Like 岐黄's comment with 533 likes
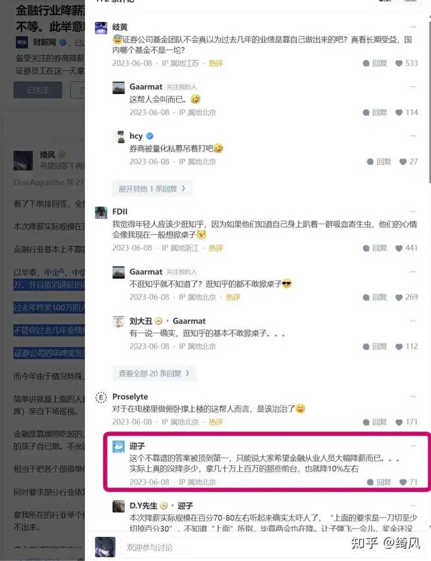The height and width of the screenshot is (561, 431). point(406,64)
